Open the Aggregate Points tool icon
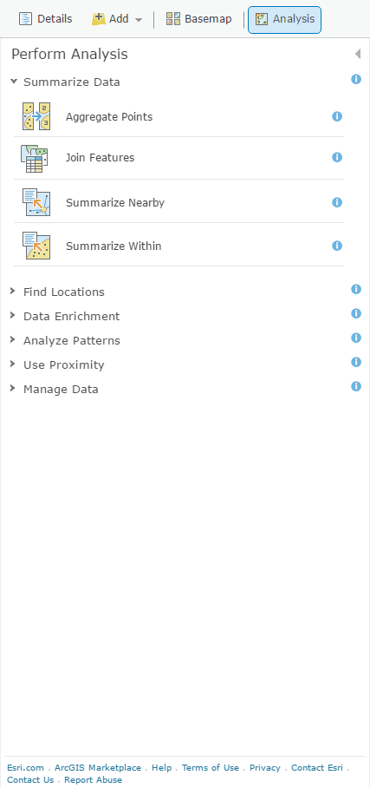The image size is (370, 788). (36, 116)
